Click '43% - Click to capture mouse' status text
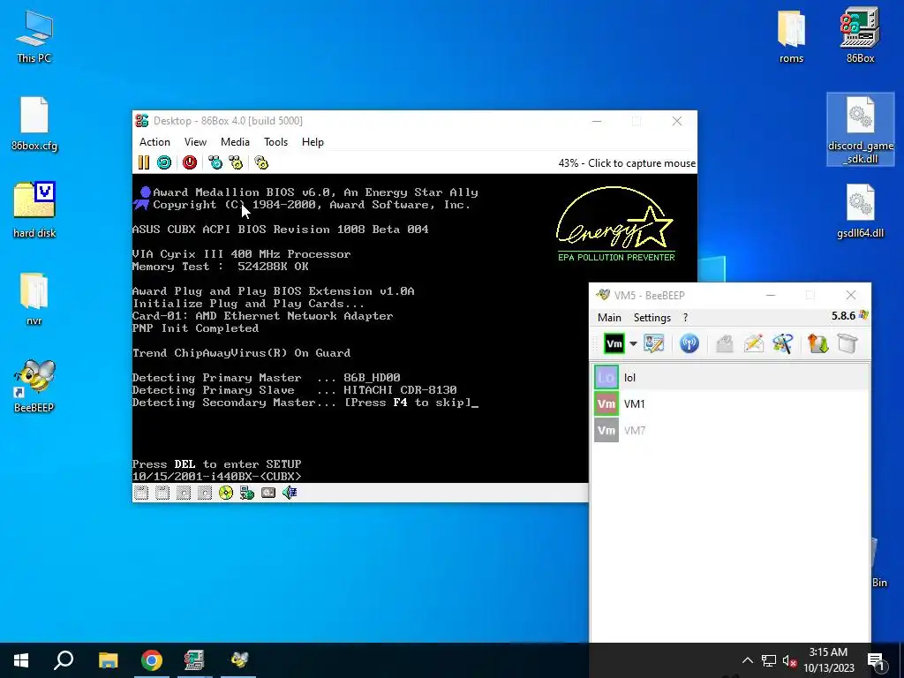The height and width of the screenshot is (678, 904). pos(627,163)
